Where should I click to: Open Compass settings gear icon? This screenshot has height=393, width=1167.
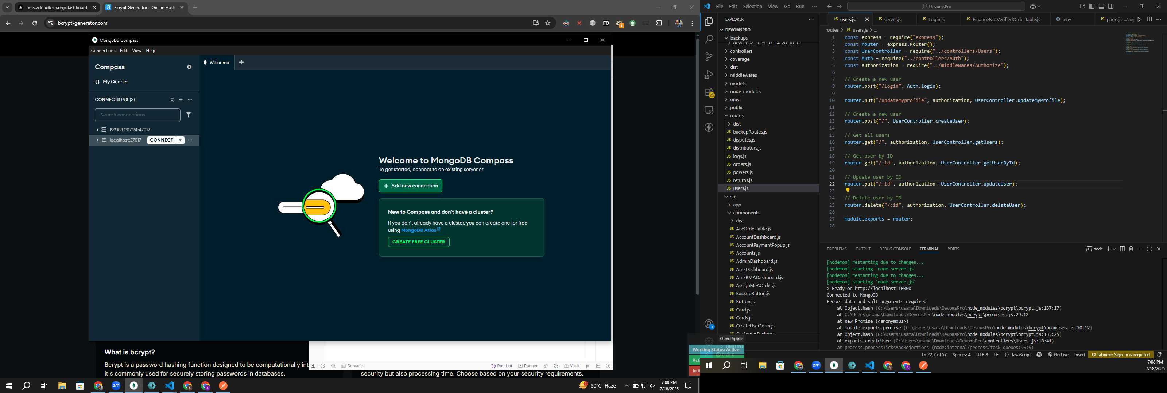[189, 67]
